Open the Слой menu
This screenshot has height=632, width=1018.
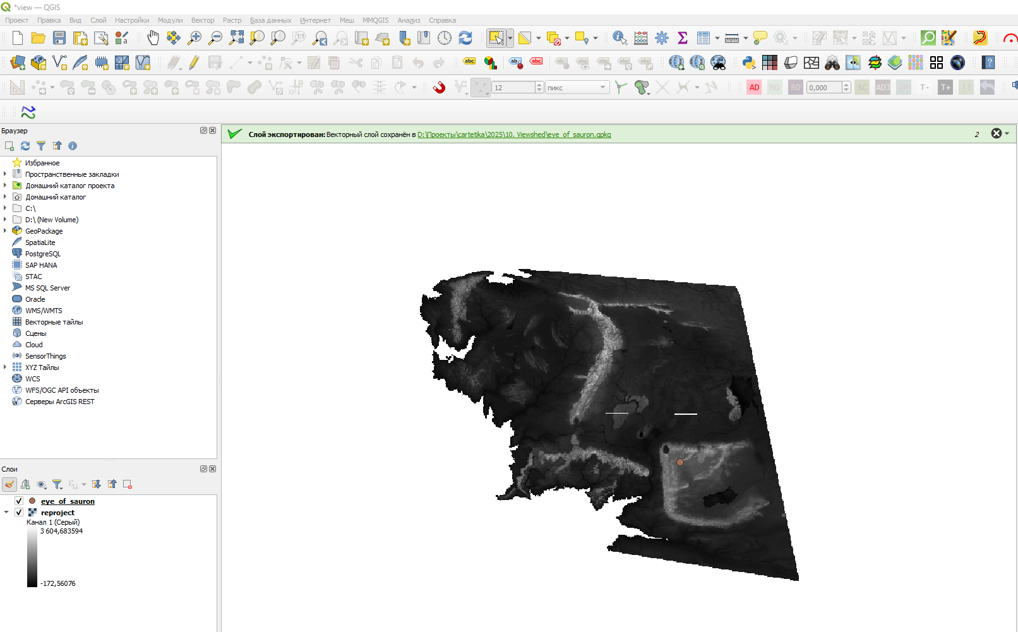pos(98,20)
